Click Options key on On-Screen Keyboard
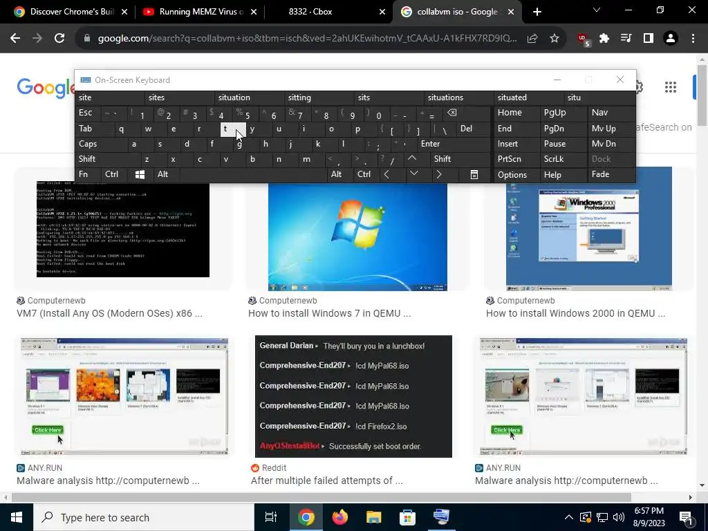This screenshot has height=531, width=708. pyautogui.click(x=516, y=175)
